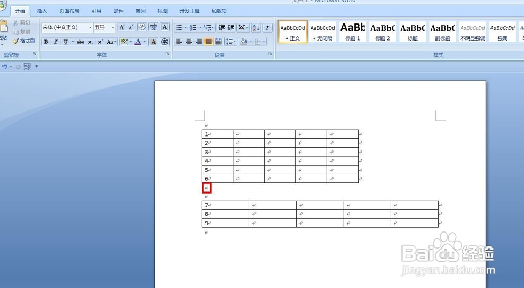Open the Asian Layout icon menu
The image size is (524, 288).
[x=243, y=27]
